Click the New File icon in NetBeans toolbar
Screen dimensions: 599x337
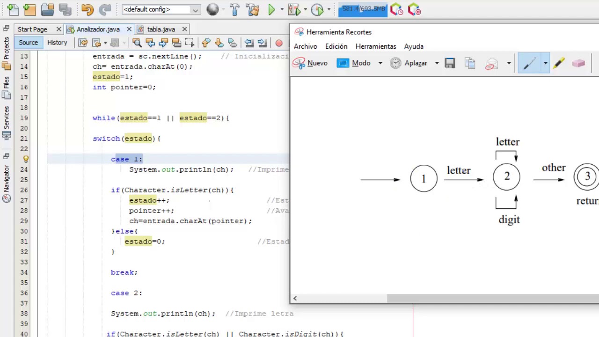tap(12, 9)
